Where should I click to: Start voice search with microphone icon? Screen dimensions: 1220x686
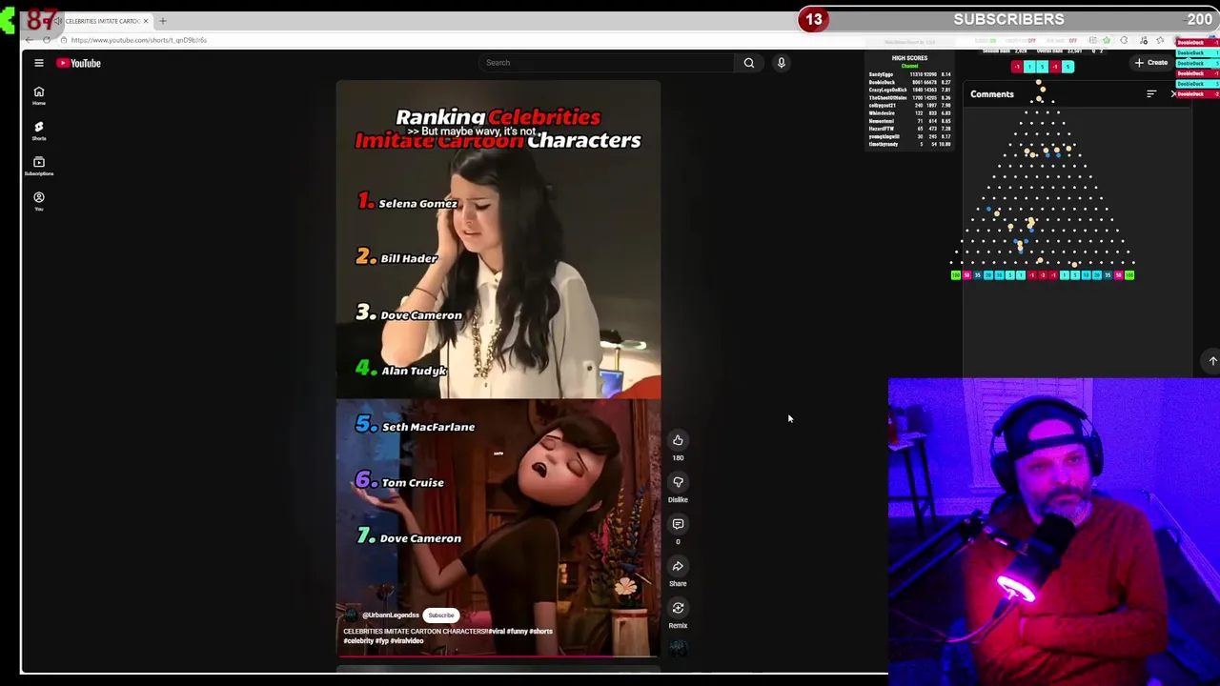[781, 63]
